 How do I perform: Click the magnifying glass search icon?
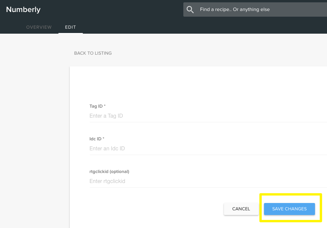coord(190,9)
